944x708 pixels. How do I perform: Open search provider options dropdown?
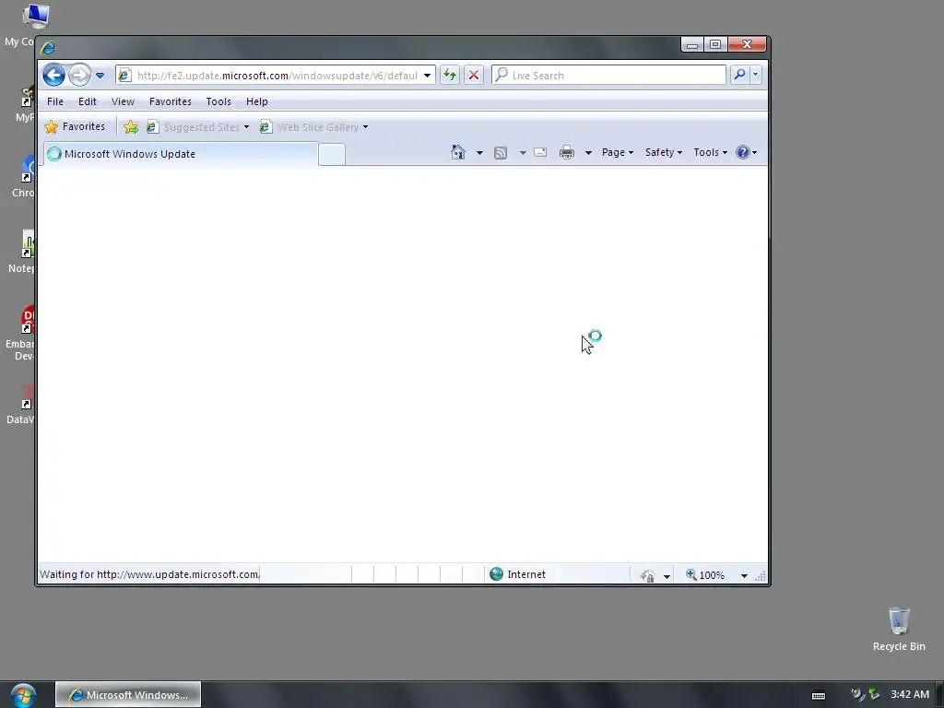coord(756,75)
